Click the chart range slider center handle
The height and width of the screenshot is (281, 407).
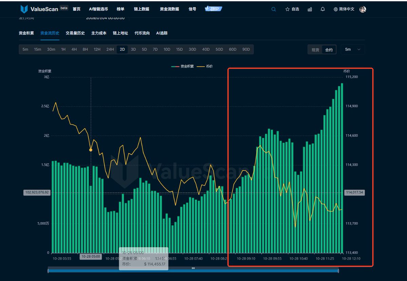(x=193, y=268)
